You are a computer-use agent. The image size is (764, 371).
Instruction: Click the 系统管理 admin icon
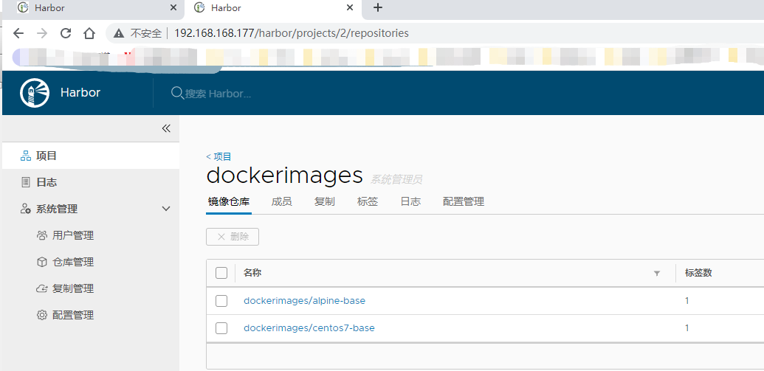(x=26, y=209)
